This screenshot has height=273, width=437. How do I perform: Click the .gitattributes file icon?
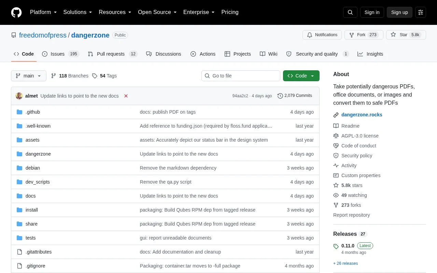point(19,252)
